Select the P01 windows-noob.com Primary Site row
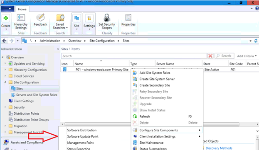The image size is (259, 150). (x=102, y=70)
